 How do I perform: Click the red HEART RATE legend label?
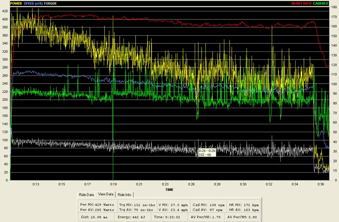coord(302,3)
